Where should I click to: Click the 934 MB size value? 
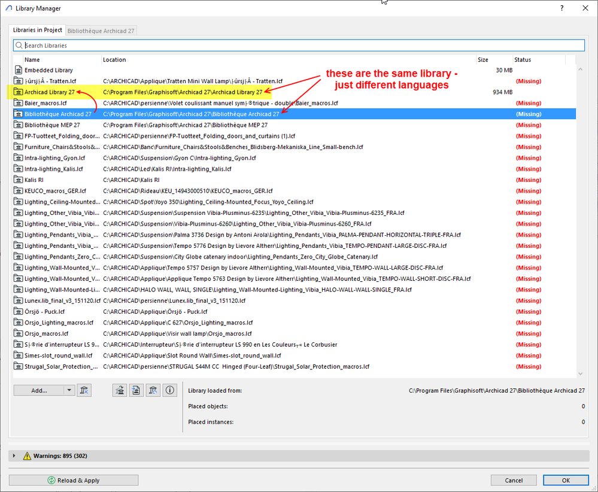point(502,92)
